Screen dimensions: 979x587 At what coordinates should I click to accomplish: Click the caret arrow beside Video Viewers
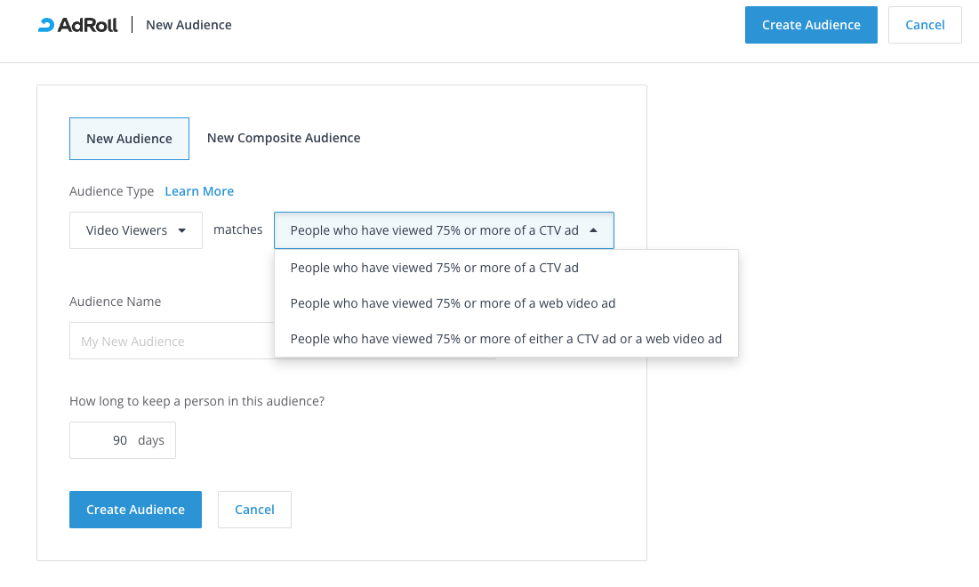coord(182,230)
